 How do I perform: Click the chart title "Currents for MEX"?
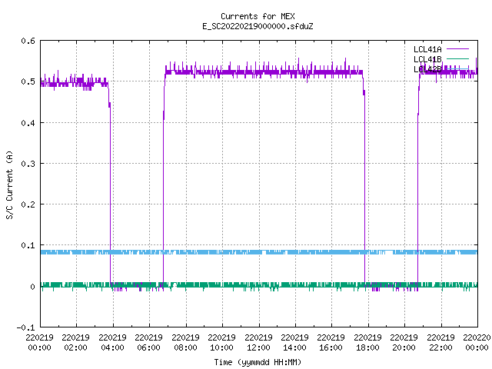[x=258, y=16]
